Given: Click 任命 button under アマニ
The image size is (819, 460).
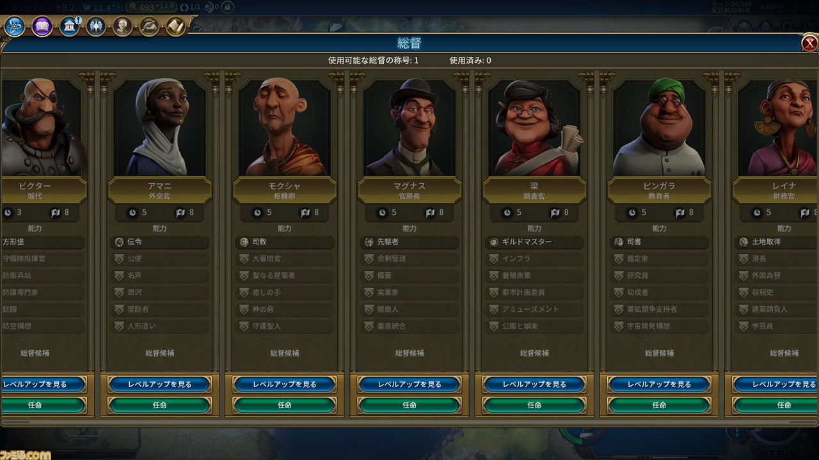Looking at the screenshot, I should 160,405.
